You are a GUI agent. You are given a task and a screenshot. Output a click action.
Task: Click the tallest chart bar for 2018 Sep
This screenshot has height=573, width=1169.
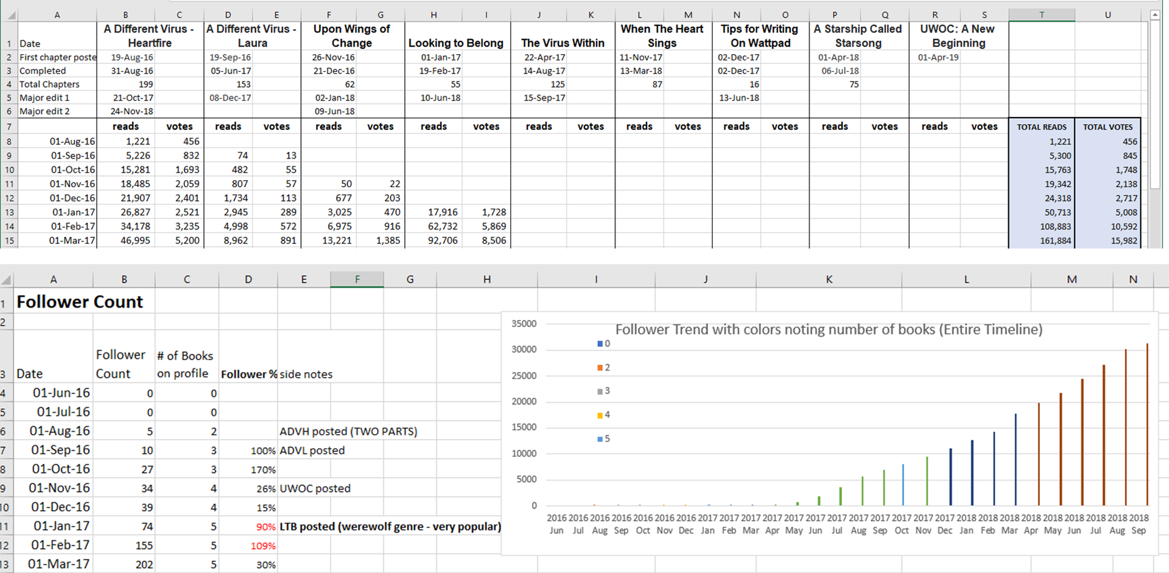tap(1147, 424)
